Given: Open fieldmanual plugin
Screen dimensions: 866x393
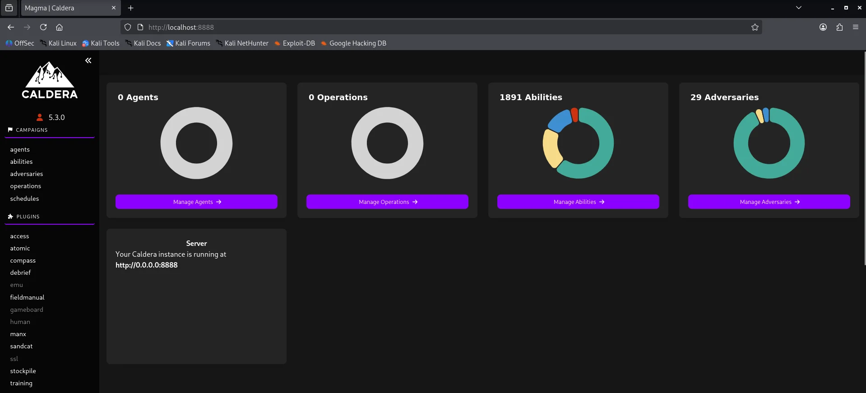Looking at the screenshot, I should tap(27, 297).
